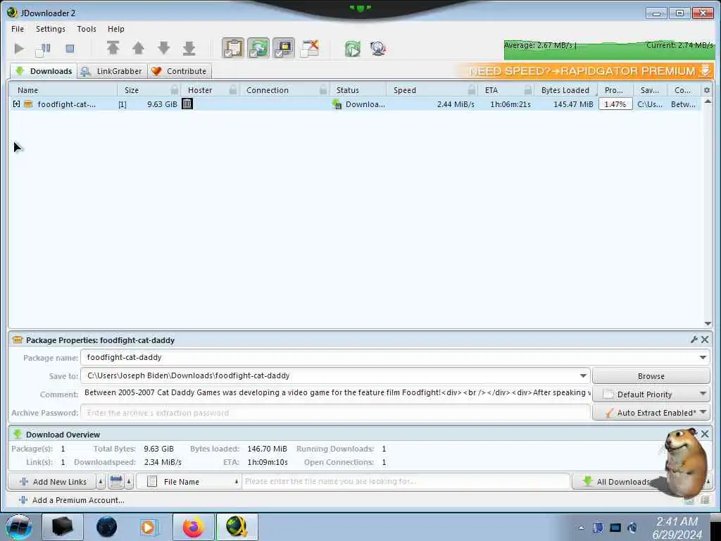Toggle the lock icon on the Size column
Screen dimensions: 721x541
[175, 89]
